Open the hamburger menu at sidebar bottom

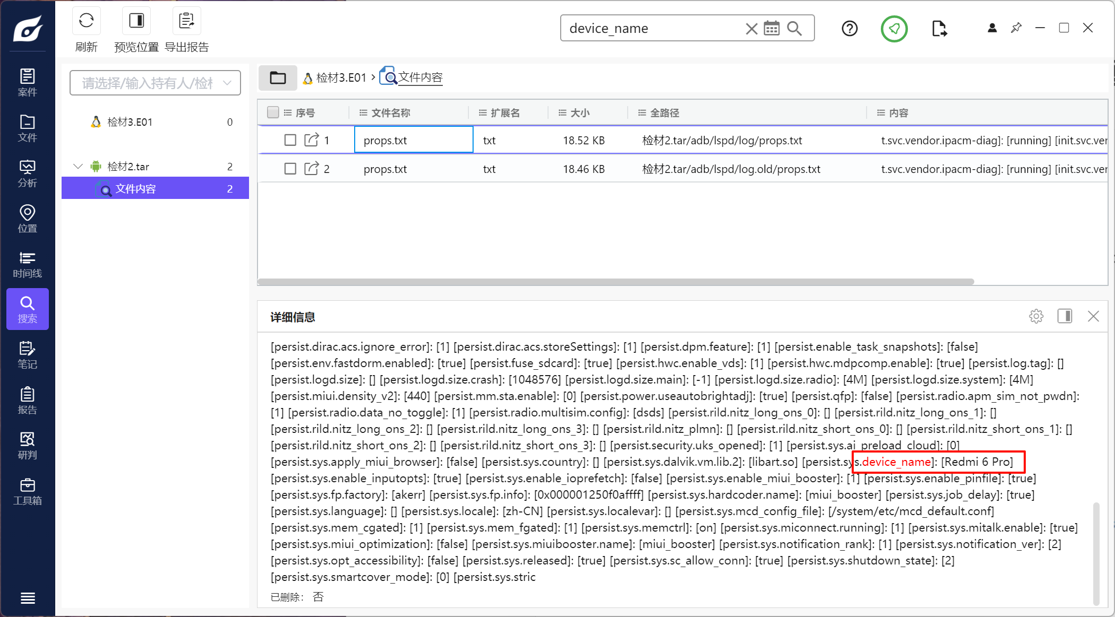pyautogui.click(x=28, y=598)
